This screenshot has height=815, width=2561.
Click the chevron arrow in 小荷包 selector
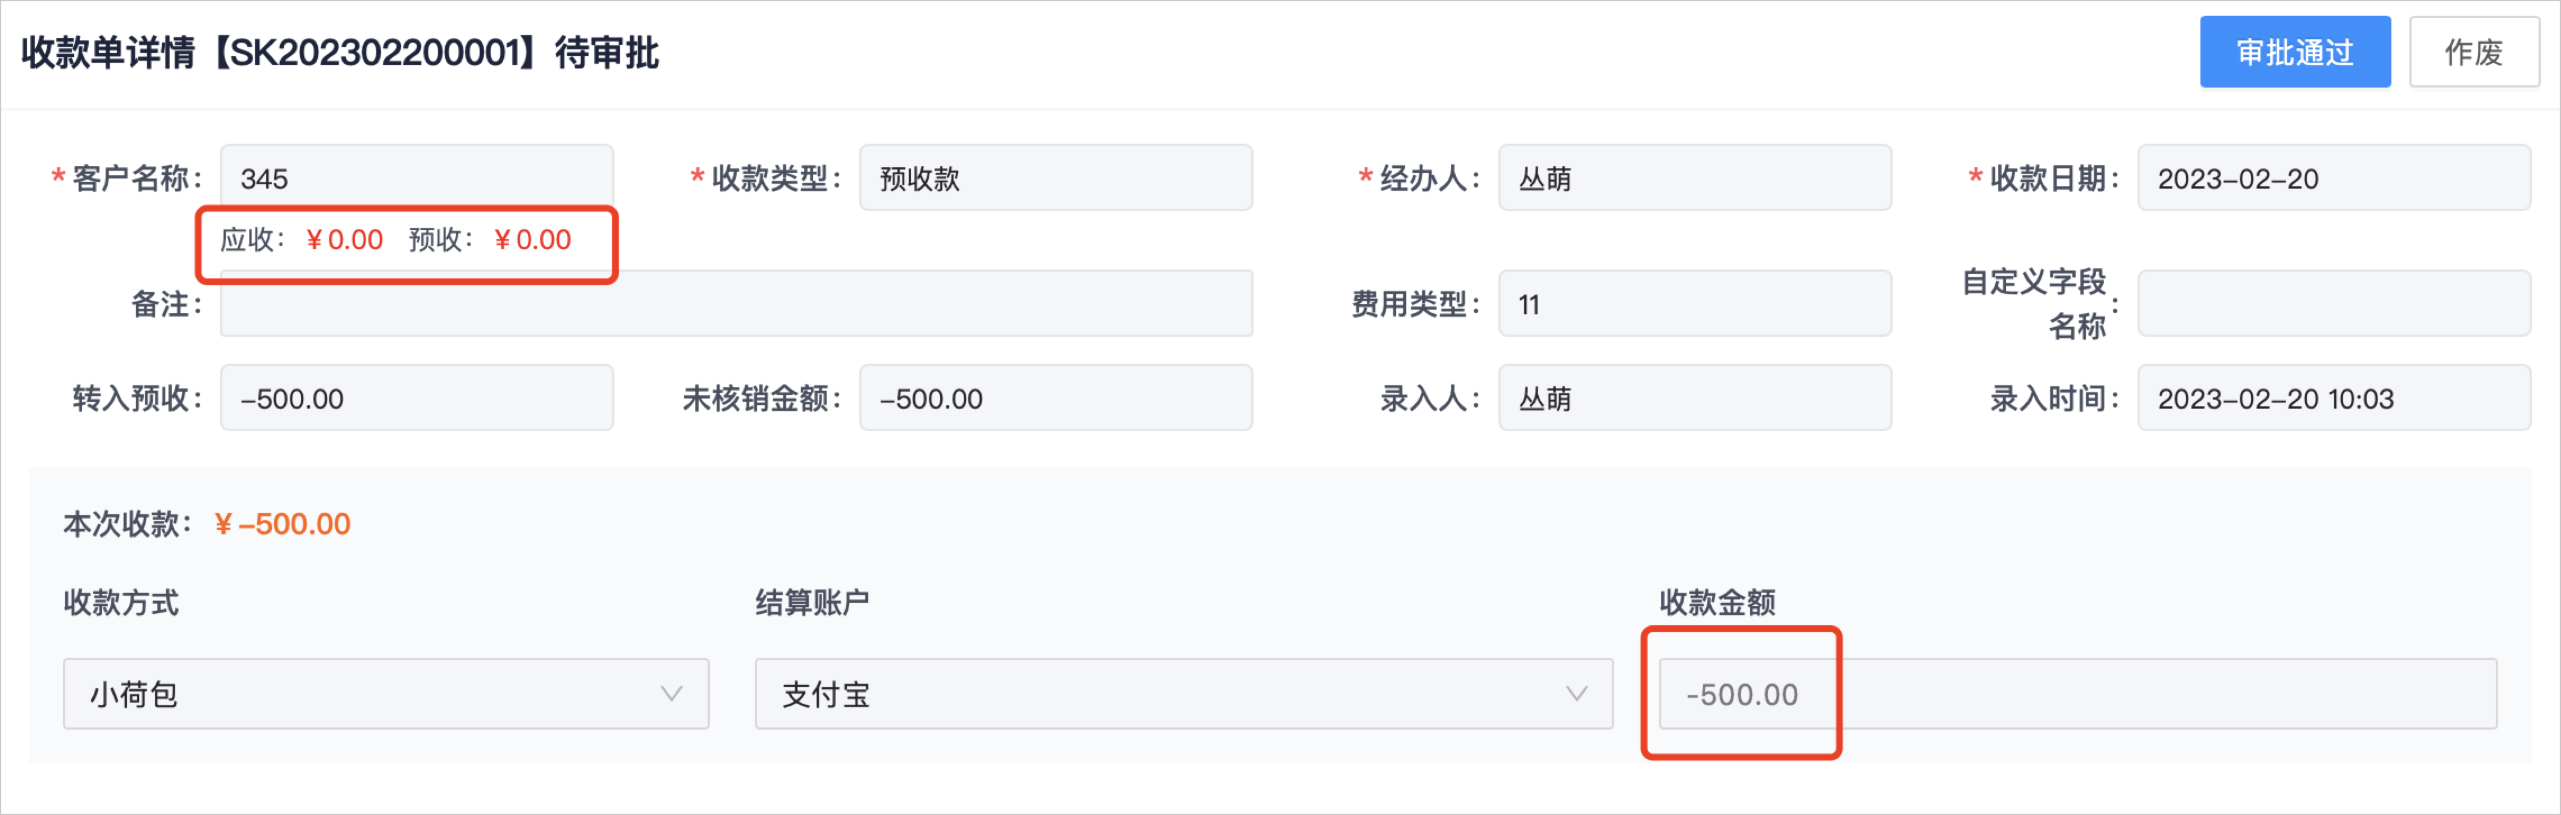coord(672,694)
